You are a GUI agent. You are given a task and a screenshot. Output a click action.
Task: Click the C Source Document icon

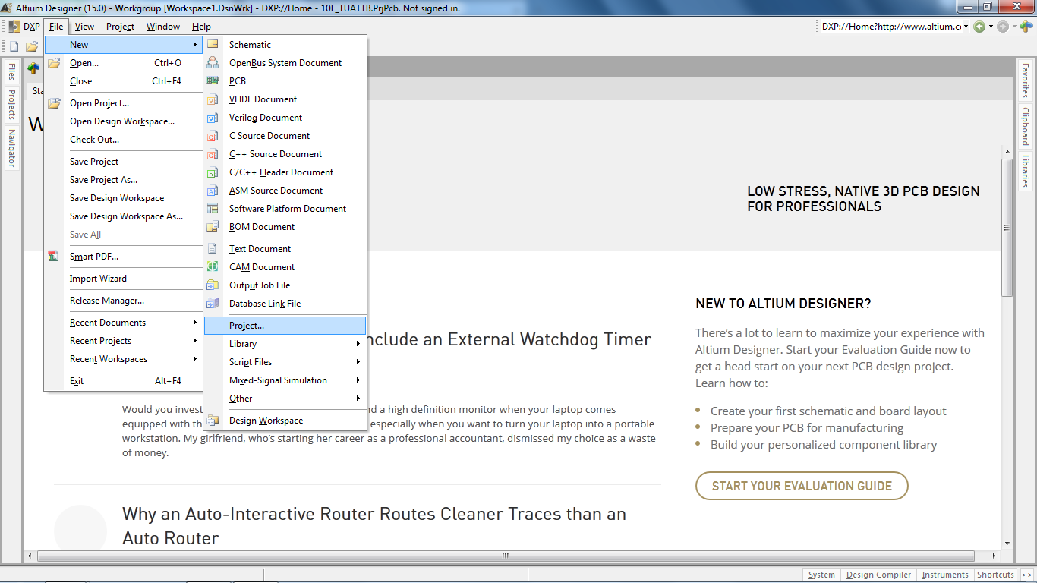[213, 136]
